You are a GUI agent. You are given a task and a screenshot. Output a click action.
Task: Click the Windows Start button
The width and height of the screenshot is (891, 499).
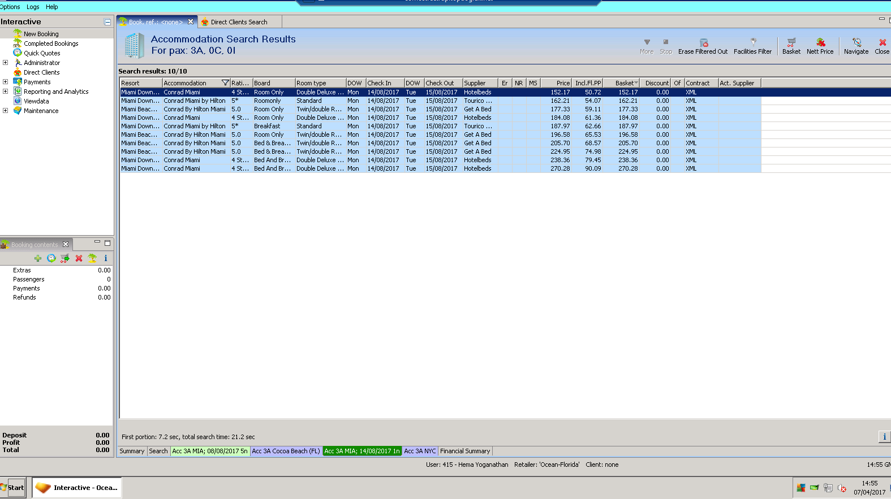(14, 488)
